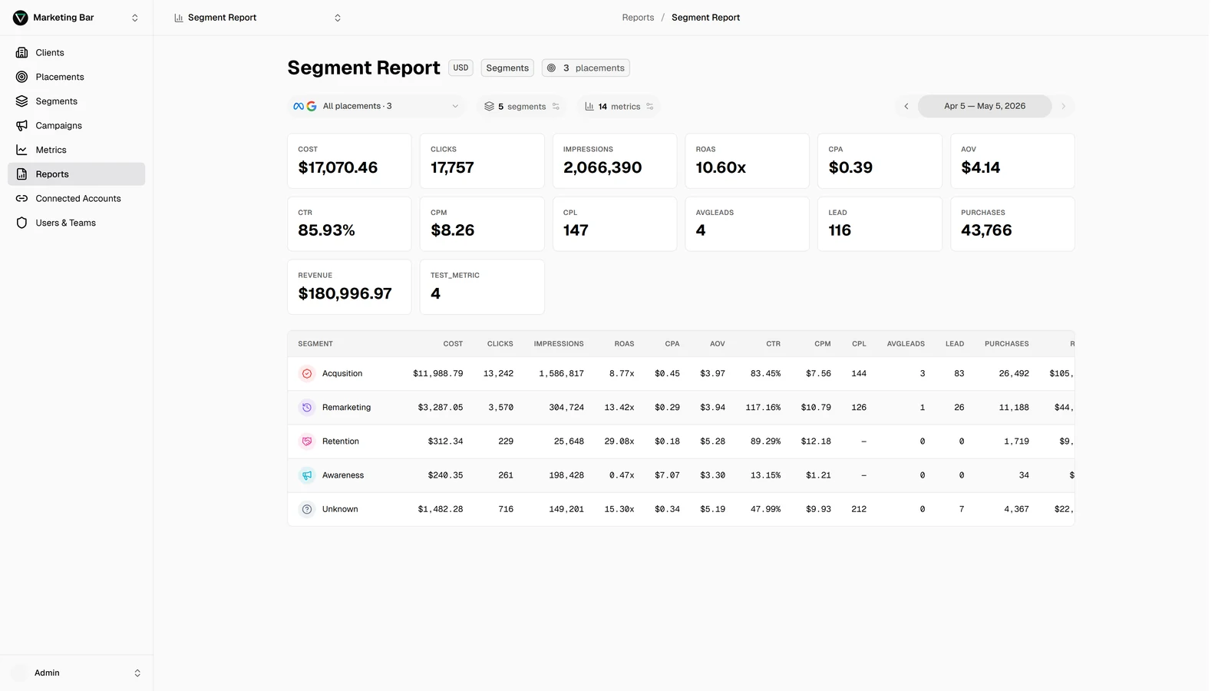Click $11,988.79 cost cell

coord(437,374)
